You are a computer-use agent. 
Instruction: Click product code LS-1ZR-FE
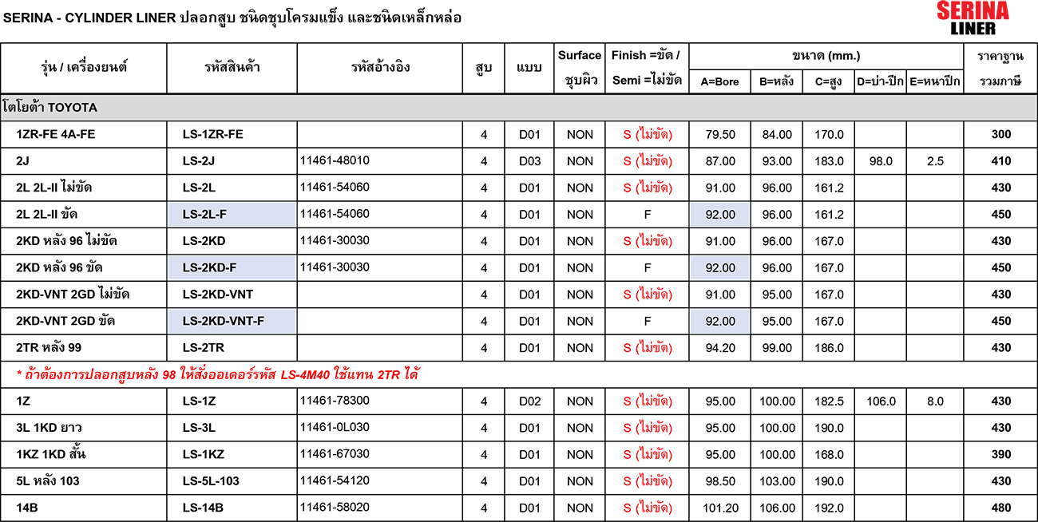click(x=212, y=134)
